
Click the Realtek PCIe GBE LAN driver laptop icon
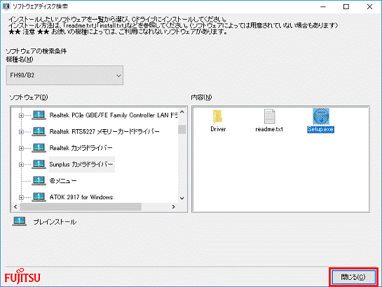point(39,115)
